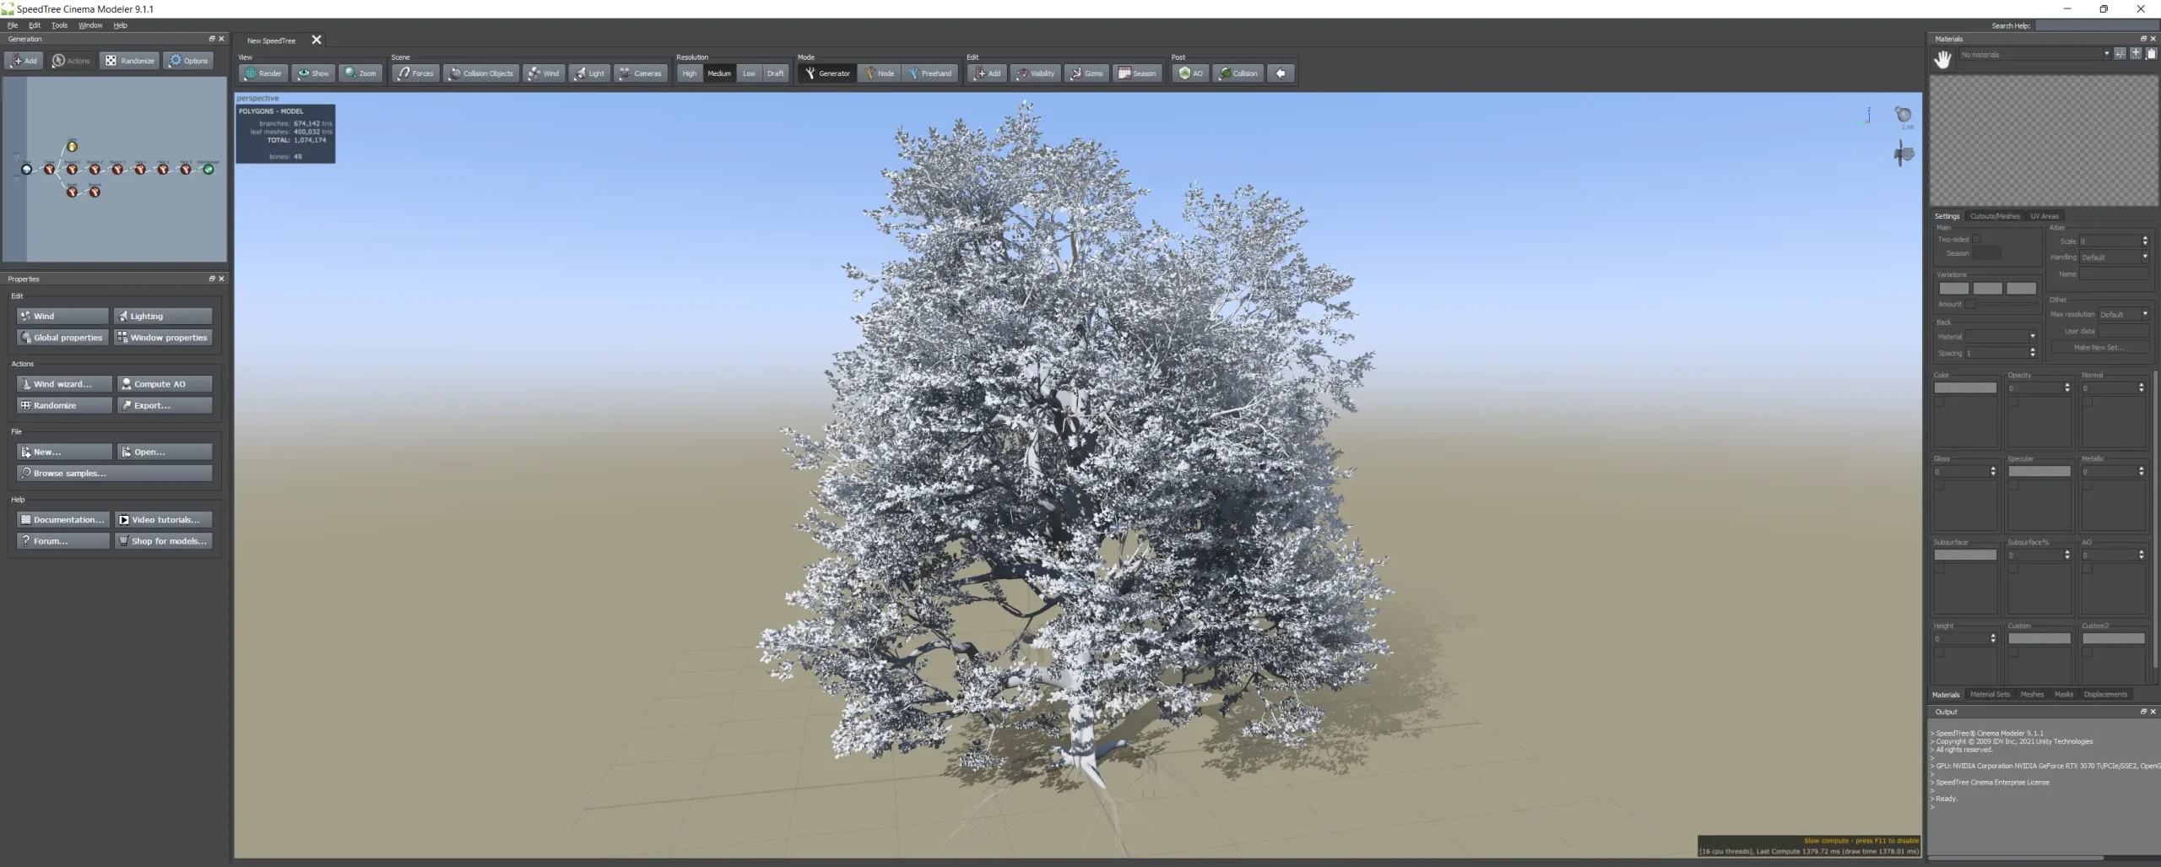
Task: Tick the checkbox under Gloss map
Action: (1939, 485)
